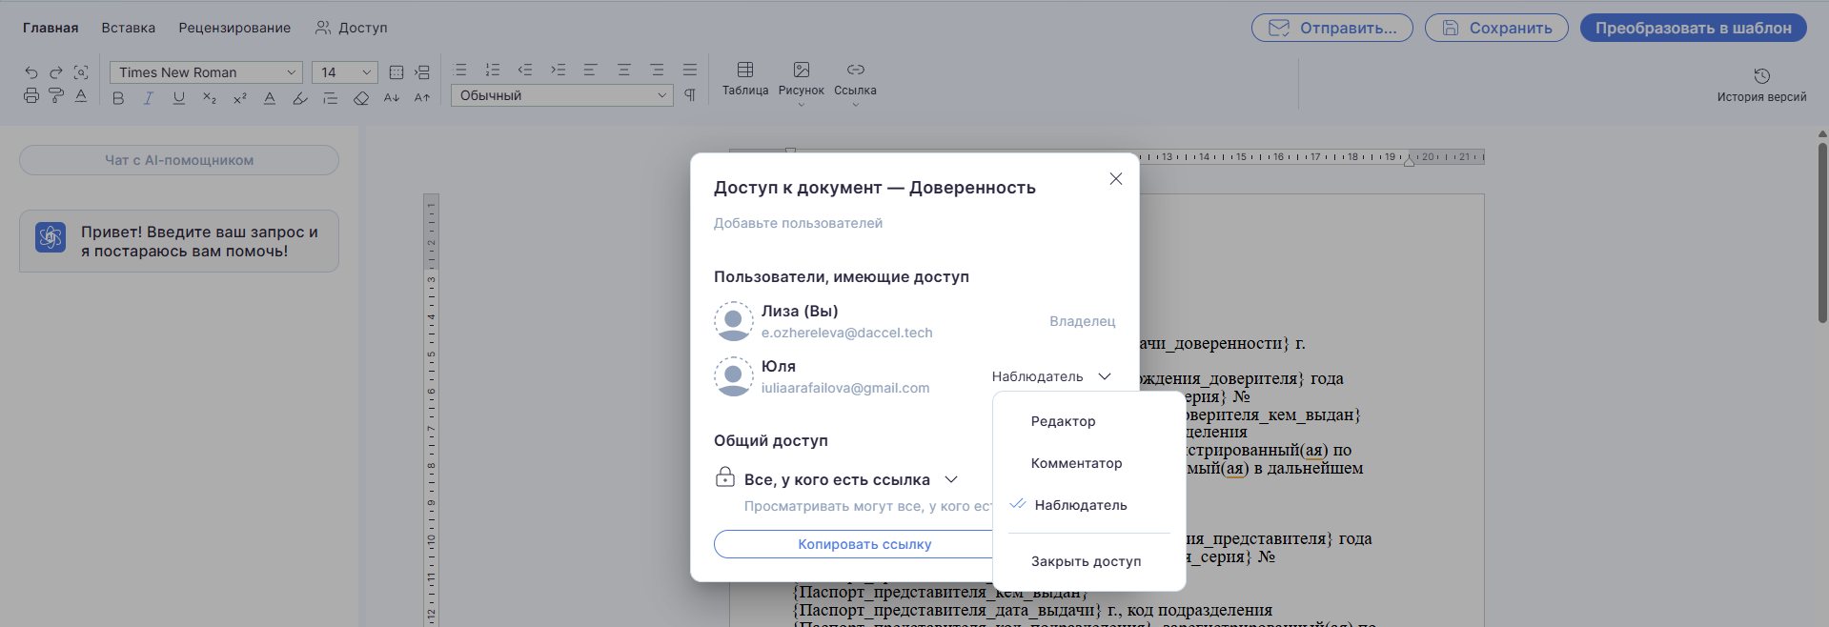The image size is (1829, 627).
Task: Select Закрыть доступ in the role menu
Action: point(1086,561)
